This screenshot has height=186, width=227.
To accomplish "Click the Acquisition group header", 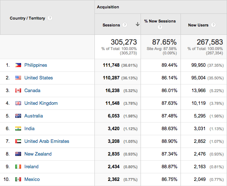I will click(x=108, y=7).
